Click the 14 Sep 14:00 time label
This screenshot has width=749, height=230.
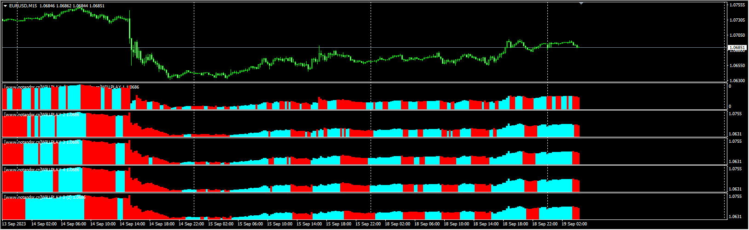[x=132, y=224]
